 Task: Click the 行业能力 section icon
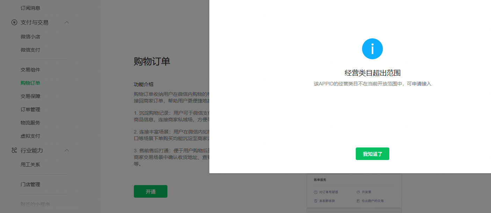pyautogui.click(x=14, y=150)
